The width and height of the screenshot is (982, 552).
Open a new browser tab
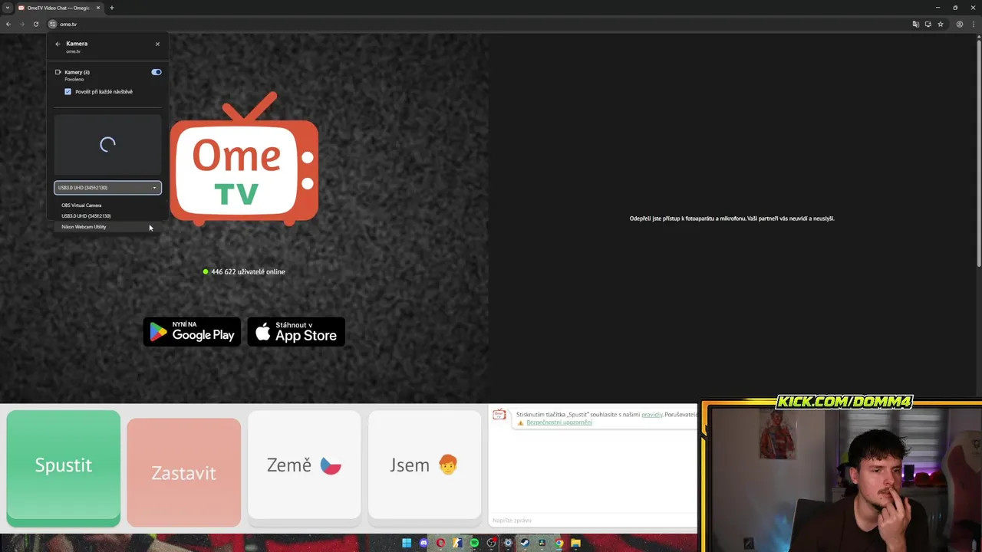(112, 8)
